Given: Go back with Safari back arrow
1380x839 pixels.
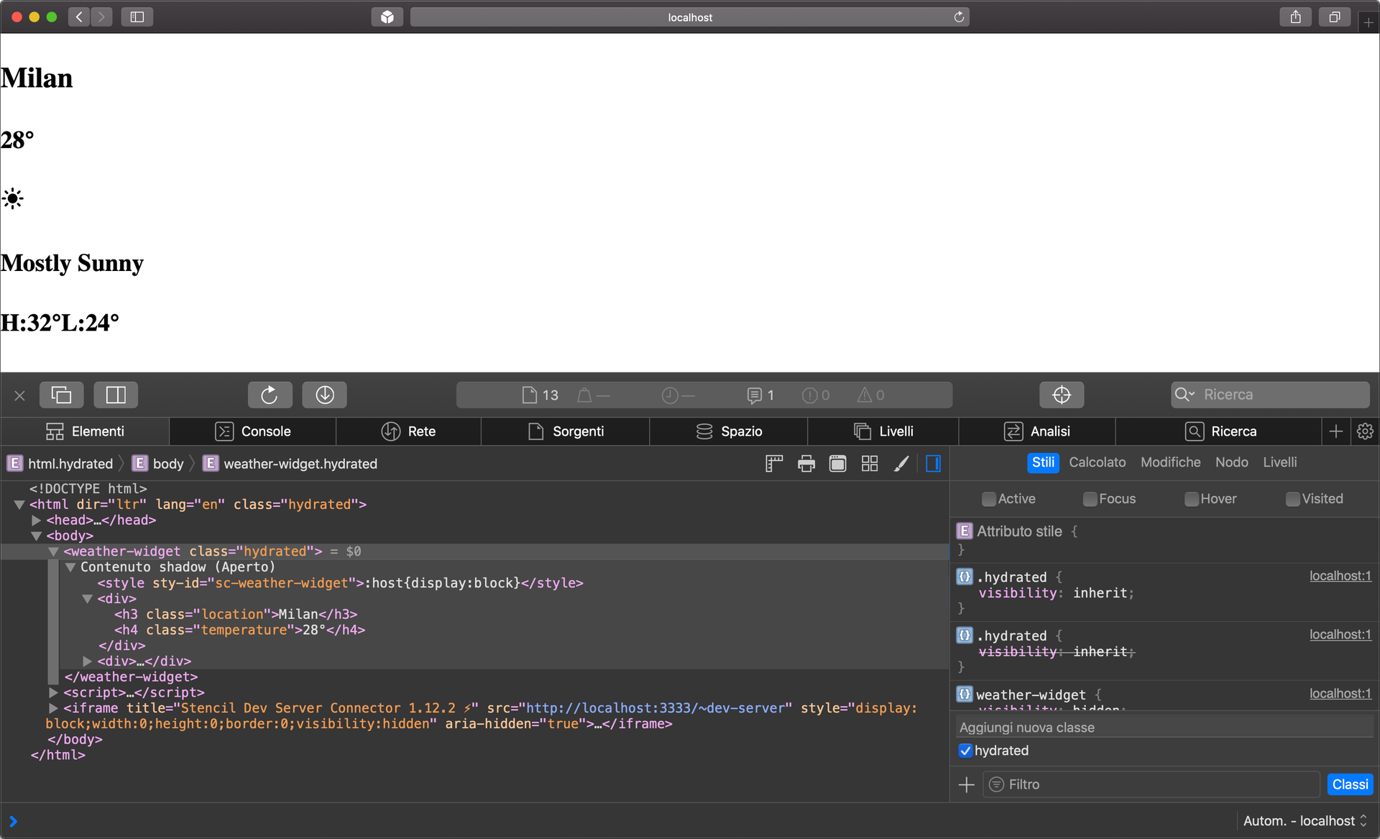Looking at the screenshot, I should [79, 17].
